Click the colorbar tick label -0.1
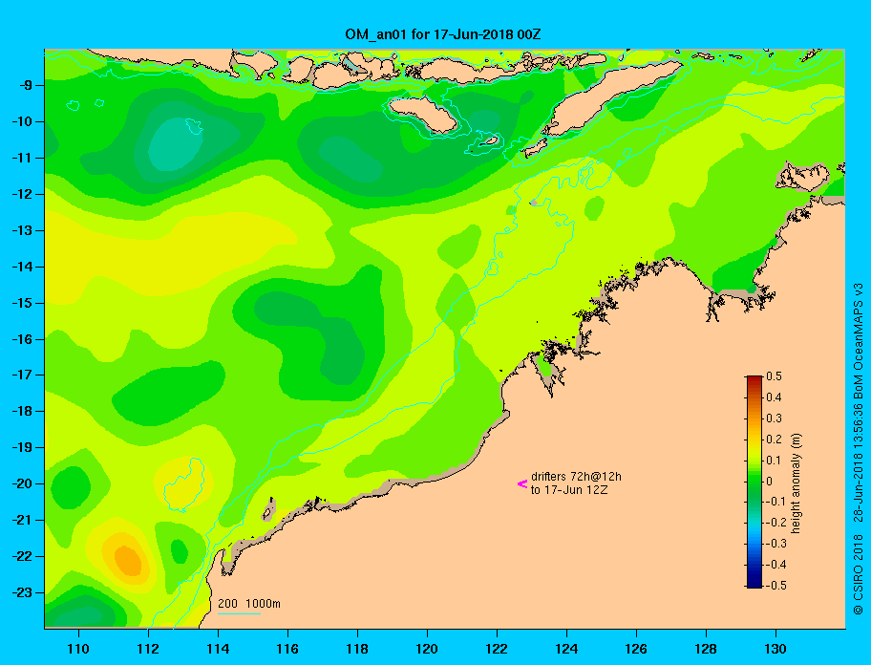Viewport: 871px width, 665px height. pos(775,502)
